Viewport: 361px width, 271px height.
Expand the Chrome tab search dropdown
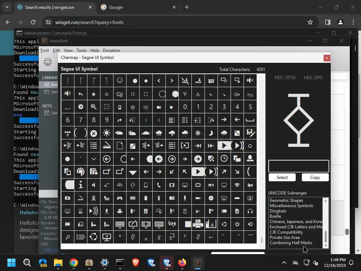click(x=7, y=7)
